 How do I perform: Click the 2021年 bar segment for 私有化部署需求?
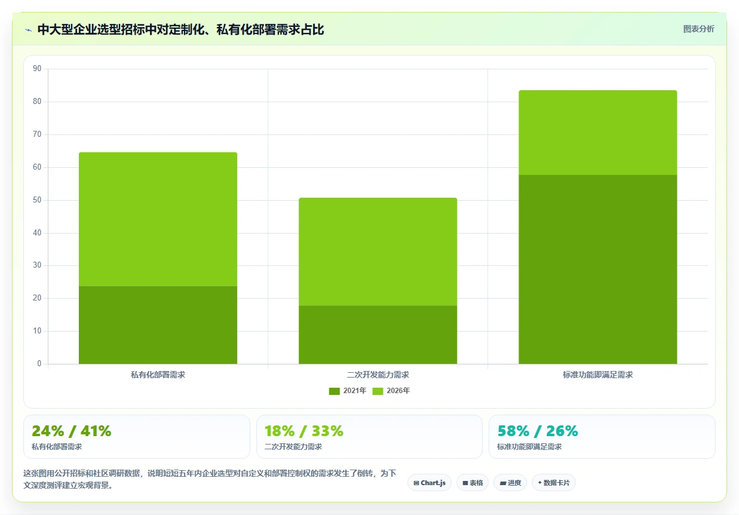coord(158,325)
